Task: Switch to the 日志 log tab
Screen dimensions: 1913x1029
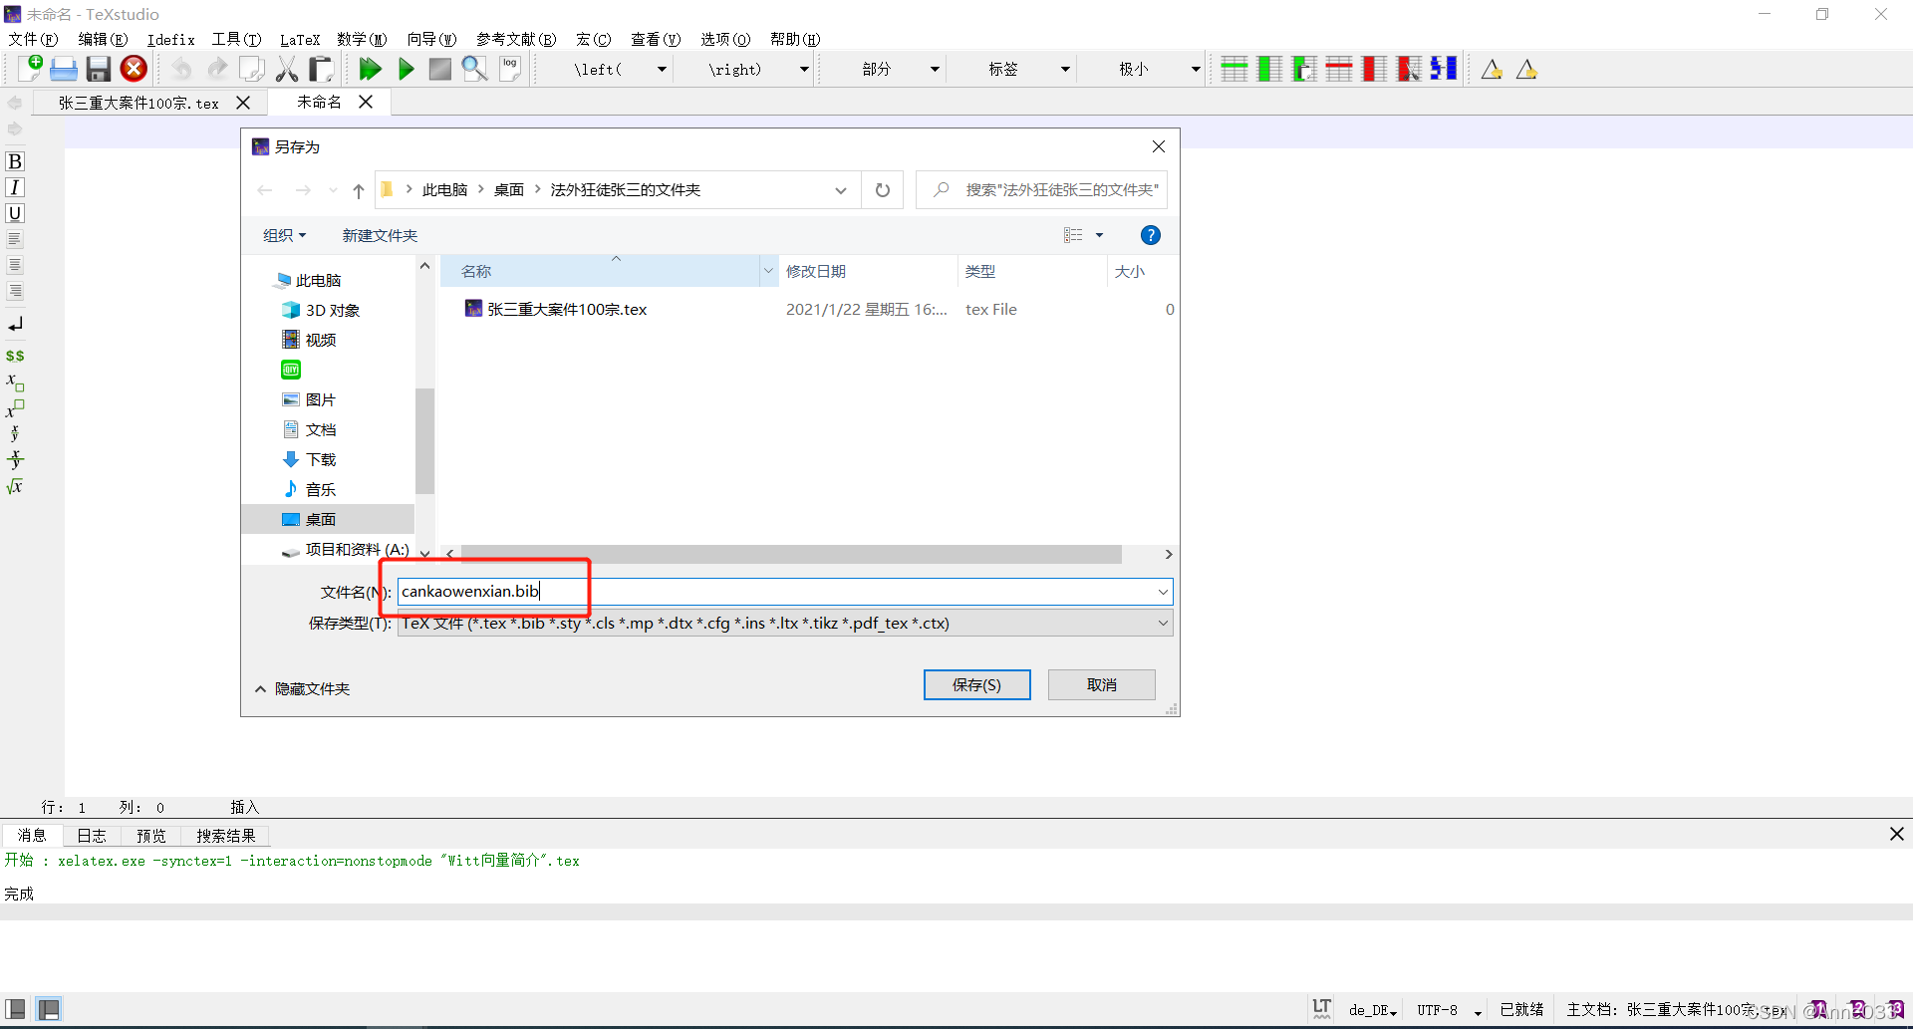Action: tap(92, 836)
